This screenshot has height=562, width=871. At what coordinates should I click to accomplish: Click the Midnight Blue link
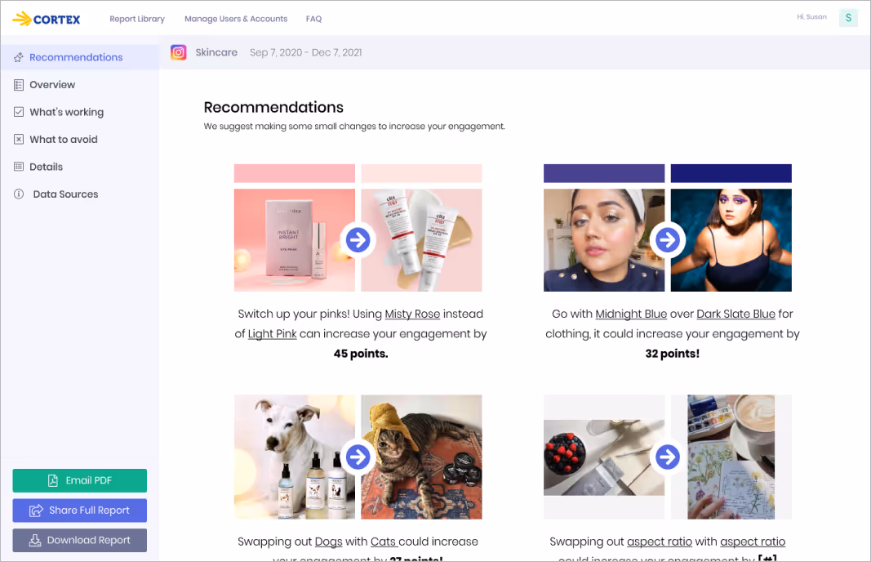pos(631,314)
